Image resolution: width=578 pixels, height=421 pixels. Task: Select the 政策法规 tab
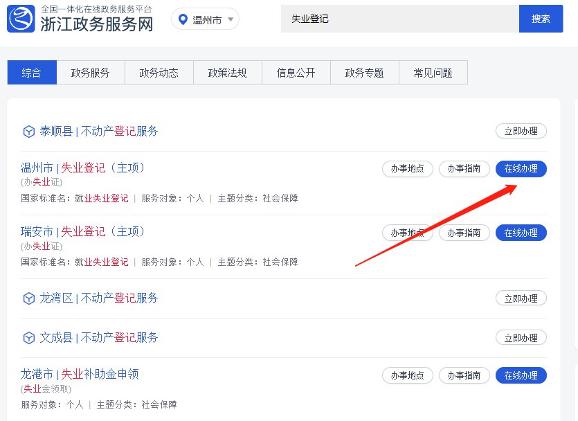click(x=228, y=73)
